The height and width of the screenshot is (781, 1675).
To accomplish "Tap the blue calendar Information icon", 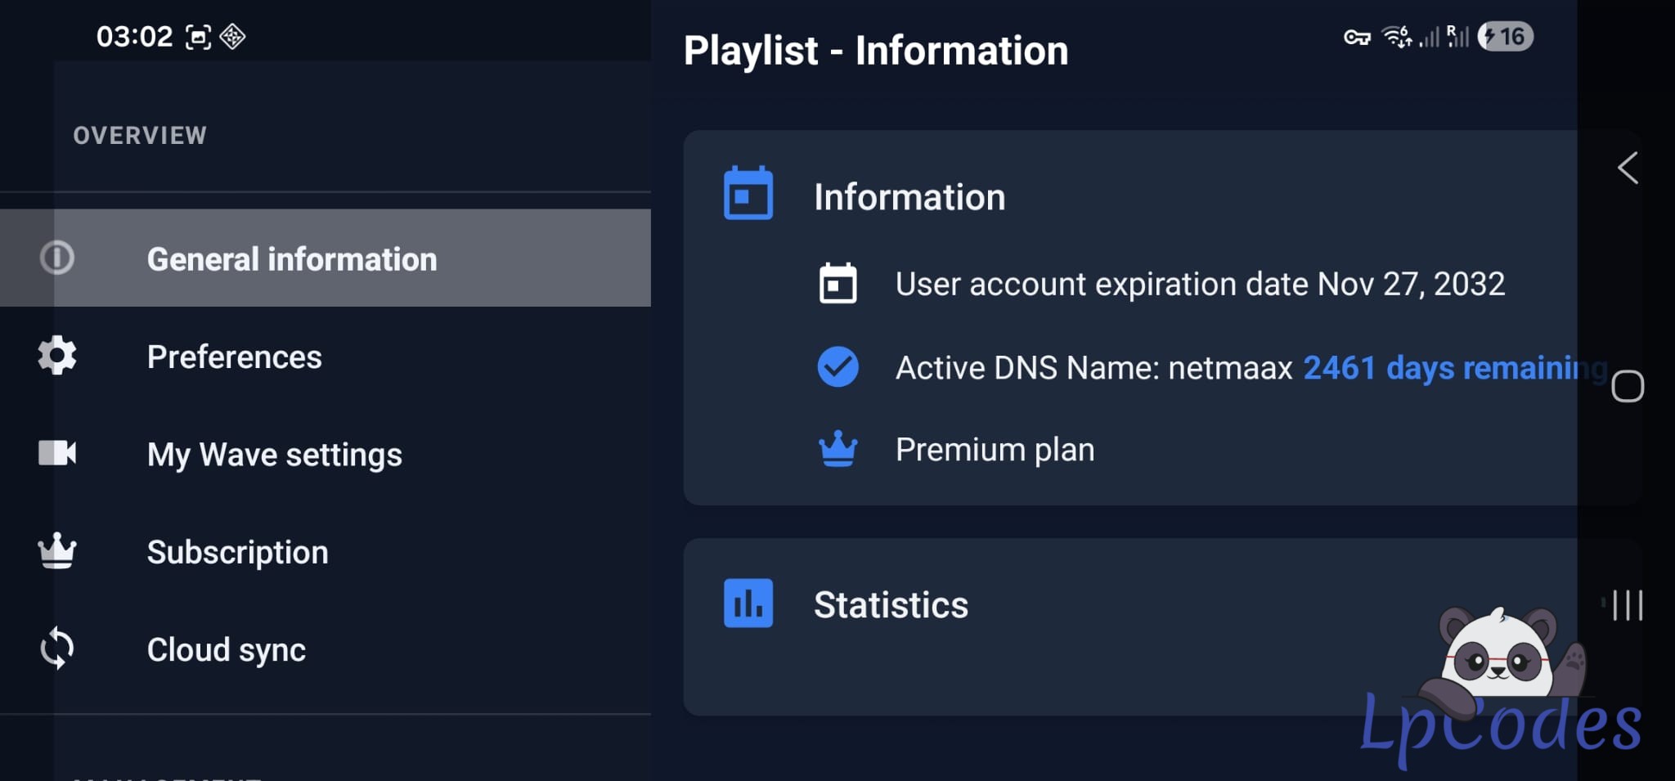I will [x=748, y=194].
